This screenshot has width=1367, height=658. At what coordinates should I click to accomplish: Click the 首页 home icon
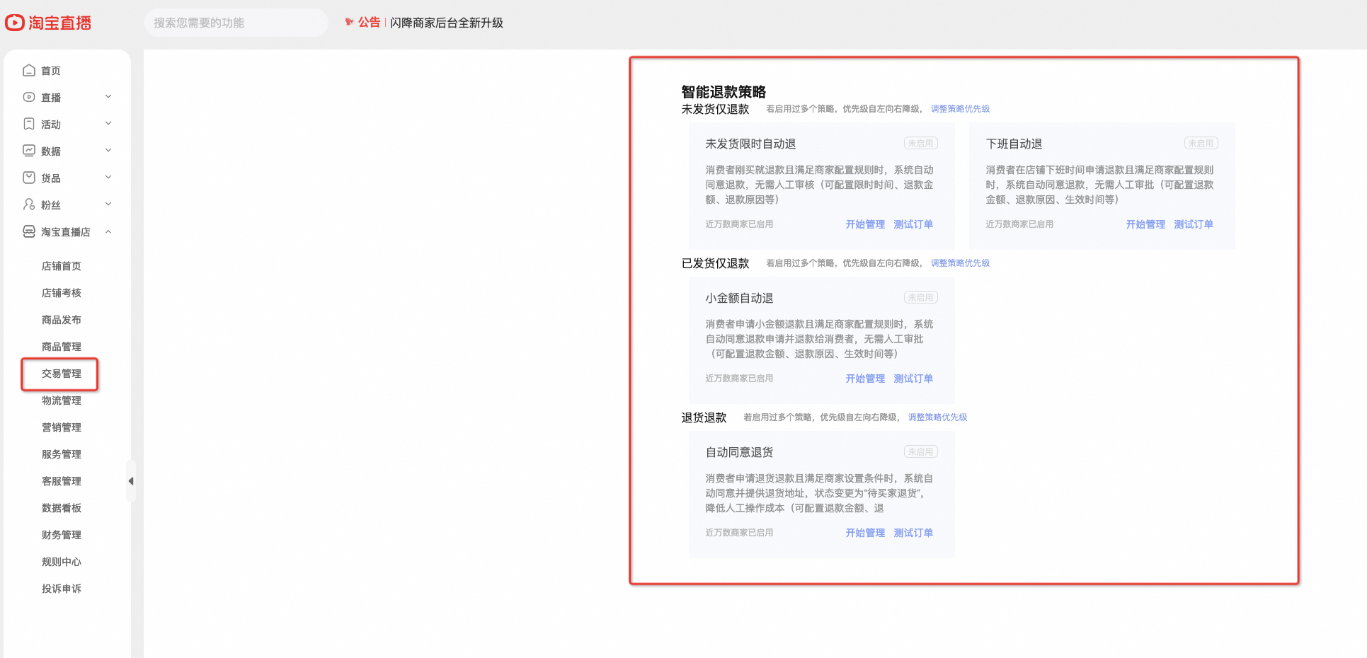(x=29, y=70)
